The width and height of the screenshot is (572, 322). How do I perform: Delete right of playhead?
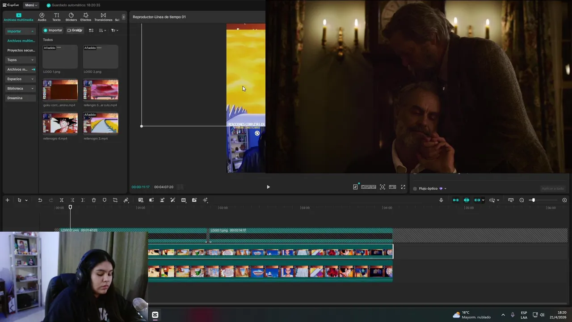click(83, 200)
